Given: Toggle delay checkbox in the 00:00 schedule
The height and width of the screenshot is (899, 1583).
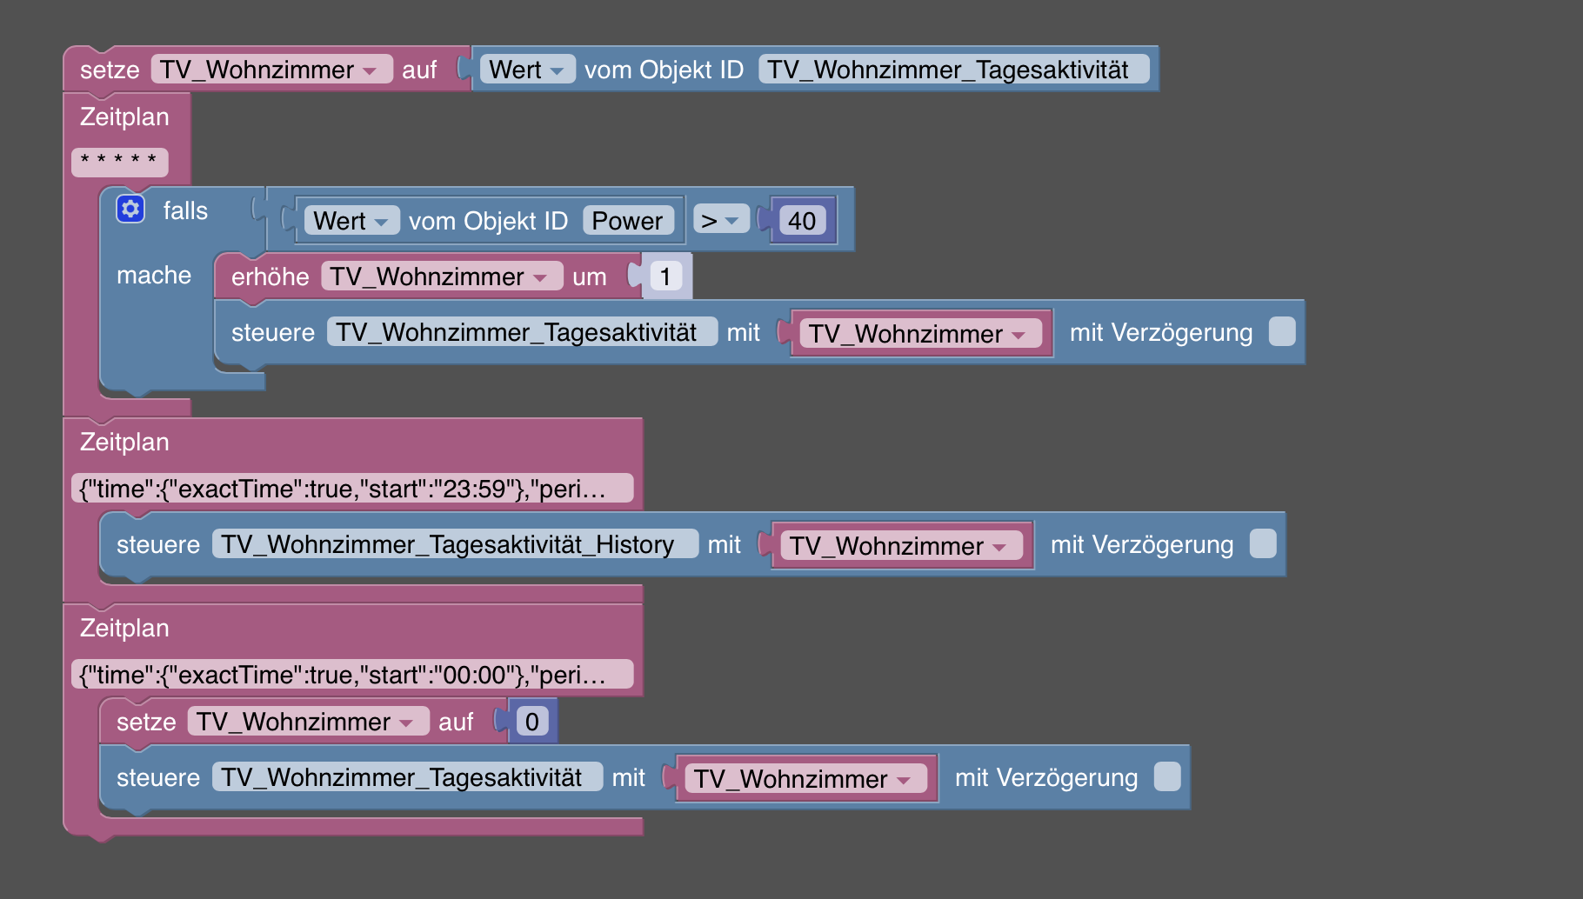Looking at the screenshot, I should click(x=1167, y=776).
